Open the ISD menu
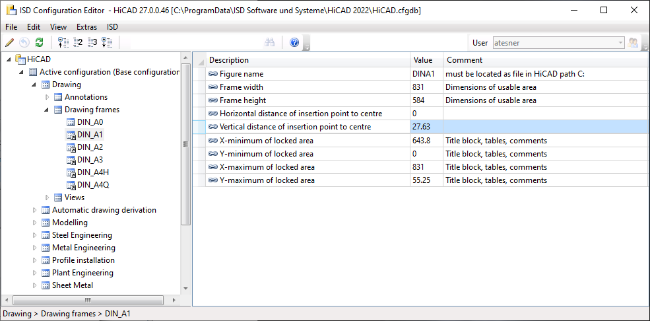The image size is (650, 321). pos(112,27)
